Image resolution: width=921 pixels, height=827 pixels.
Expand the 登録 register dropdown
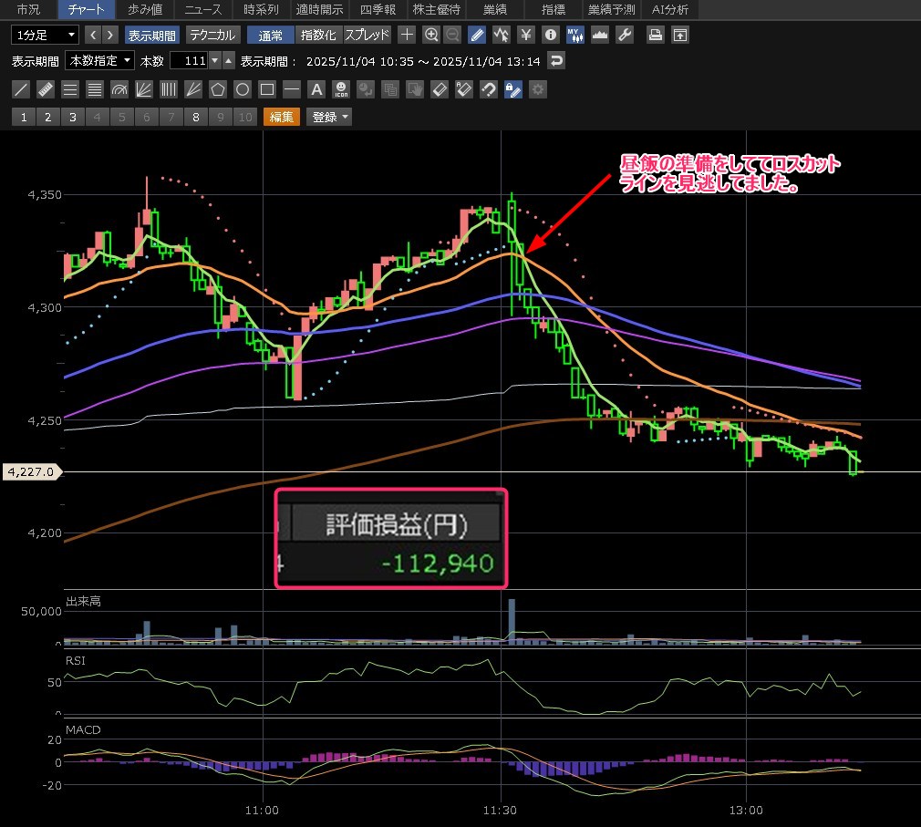(329, 117)
